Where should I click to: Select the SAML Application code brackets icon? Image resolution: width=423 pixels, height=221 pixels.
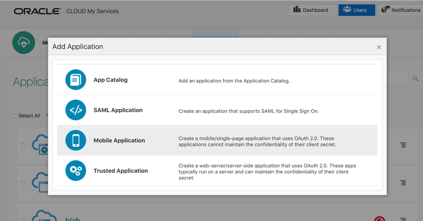(x=75, y=110)
